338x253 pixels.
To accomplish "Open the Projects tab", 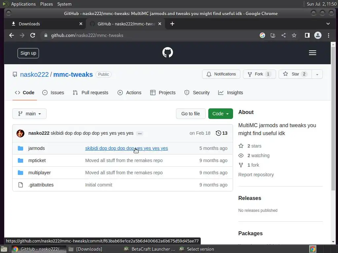I will pos(163,93).
